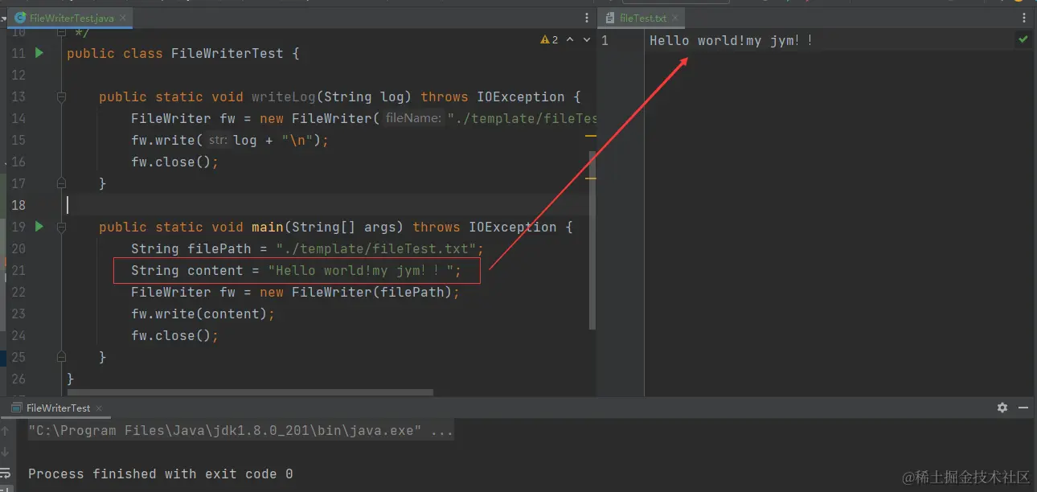Place cursor on 'Hello world!my jym' string
Screen dimensions: 1037x492
pos(361,270)
